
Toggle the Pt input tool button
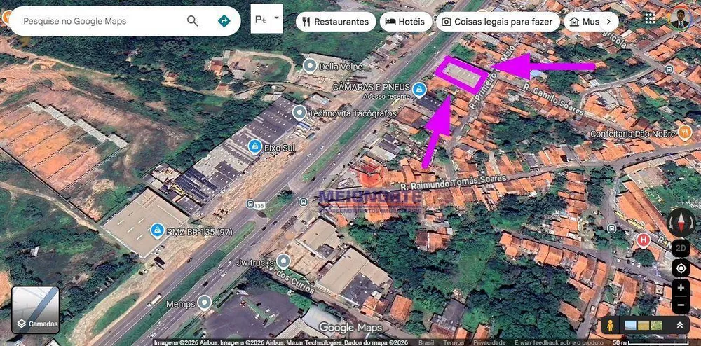261,18
